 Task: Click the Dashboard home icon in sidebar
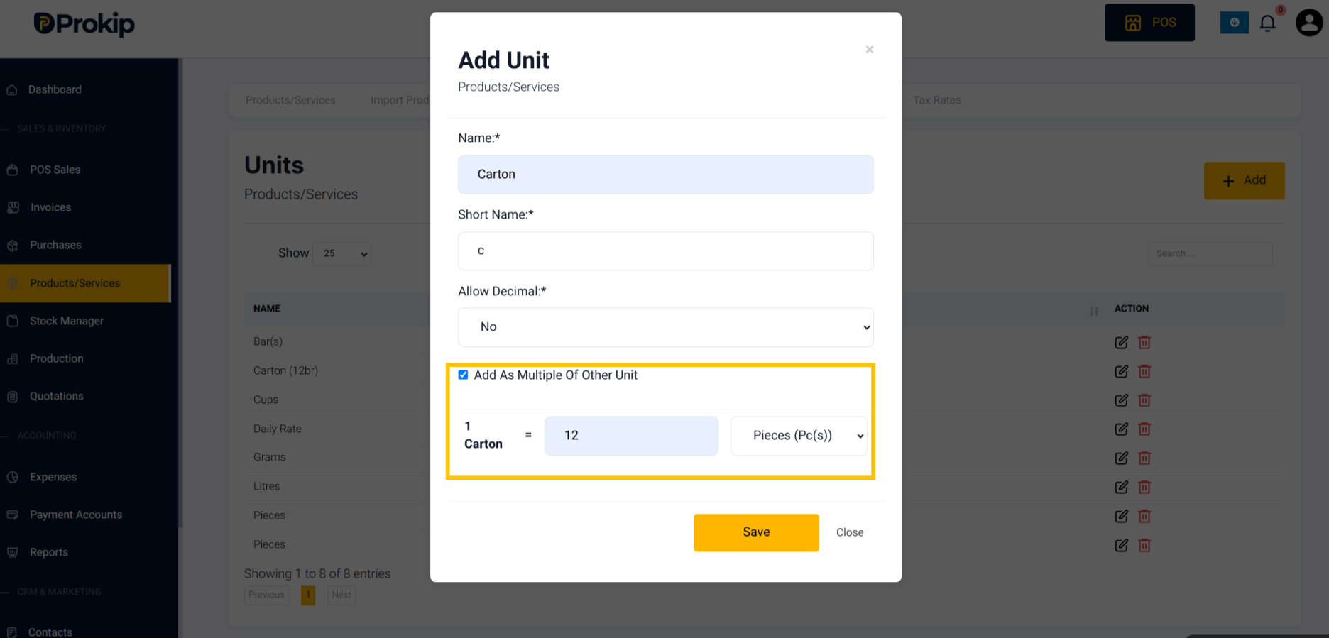pos(12,90)
